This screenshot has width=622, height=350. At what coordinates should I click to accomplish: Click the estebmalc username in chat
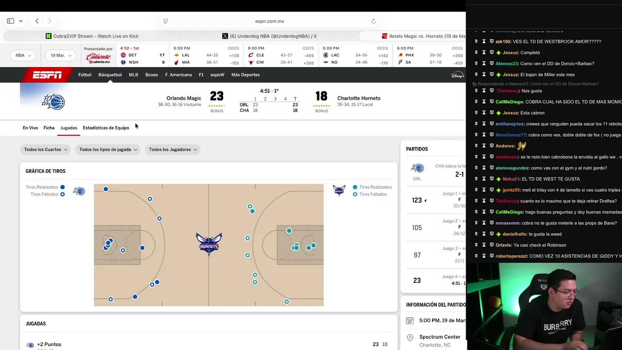point(506,157)
